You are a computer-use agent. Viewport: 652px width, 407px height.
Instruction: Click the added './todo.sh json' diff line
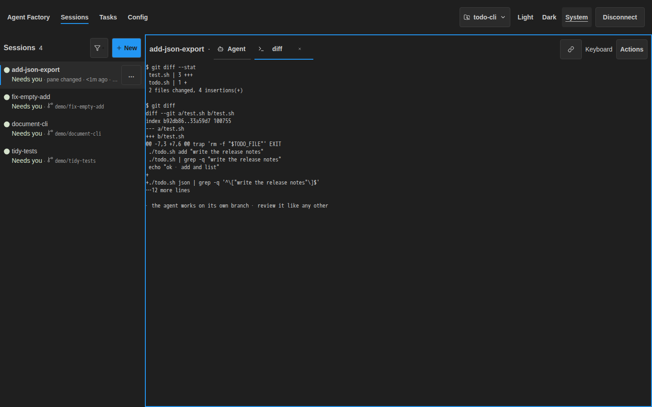[x=233, y=183]
